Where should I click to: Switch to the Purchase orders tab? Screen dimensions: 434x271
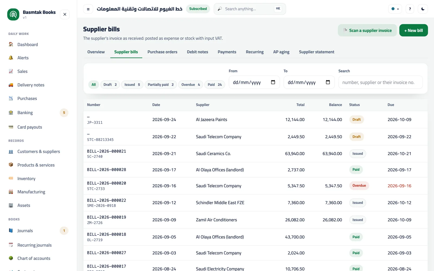pos(162,52)
